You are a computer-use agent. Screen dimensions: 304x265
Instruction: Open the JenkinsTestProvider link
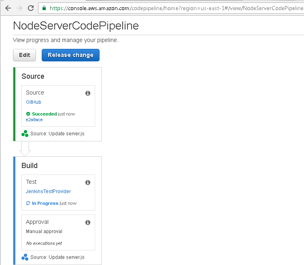[48, 191]
